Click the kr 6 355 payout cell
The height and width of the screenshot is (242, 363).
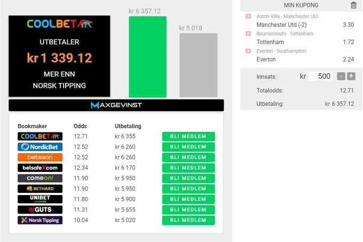click(x=125, y=136)
